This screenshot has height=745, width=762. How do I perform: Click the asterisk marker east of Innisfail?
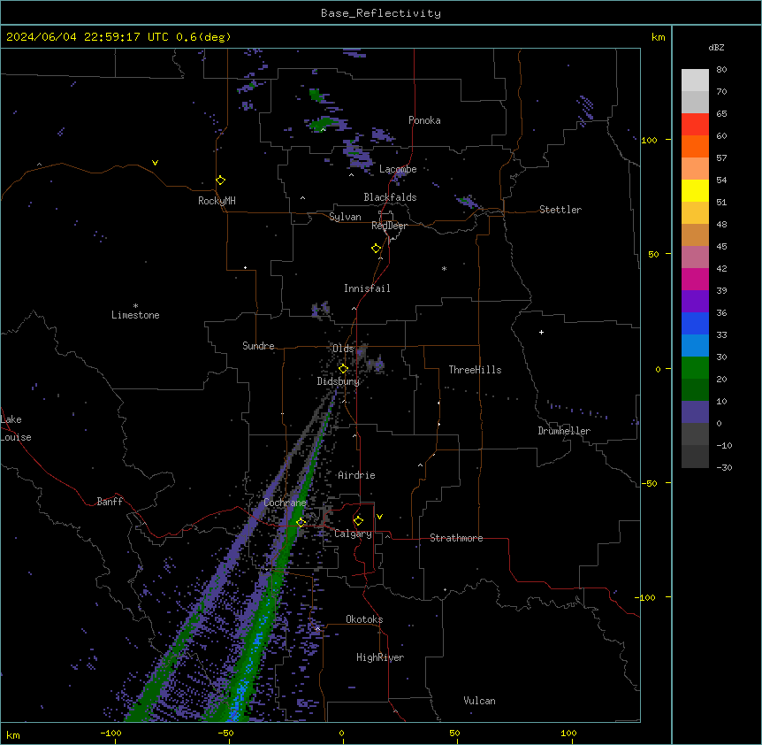tap(444, 268)
